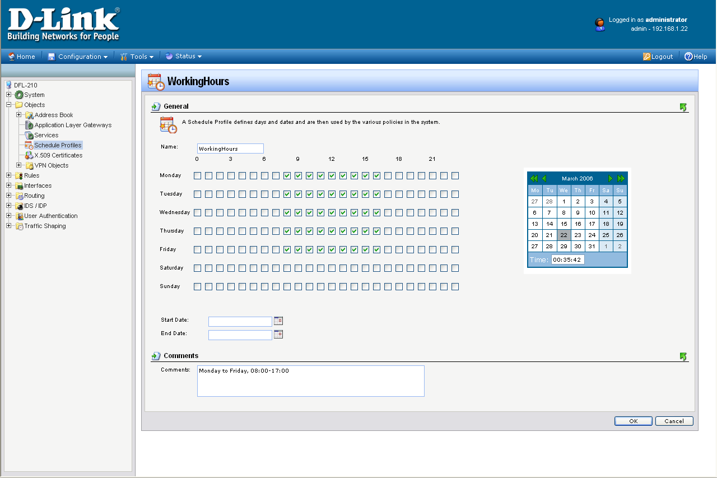This screenshot has width=717, height=478.
Task: Click the DFL-210 device icon in tree
Action: 8,85
